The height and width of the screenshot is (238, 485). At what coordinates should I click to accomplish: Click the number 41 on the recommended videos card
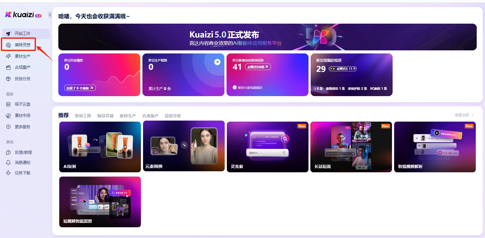click(237, 67)
